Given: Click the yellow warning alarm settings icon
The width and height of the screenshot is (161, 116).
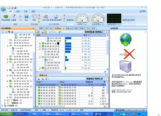Looking at the screenshot, I should coord(39,22).
